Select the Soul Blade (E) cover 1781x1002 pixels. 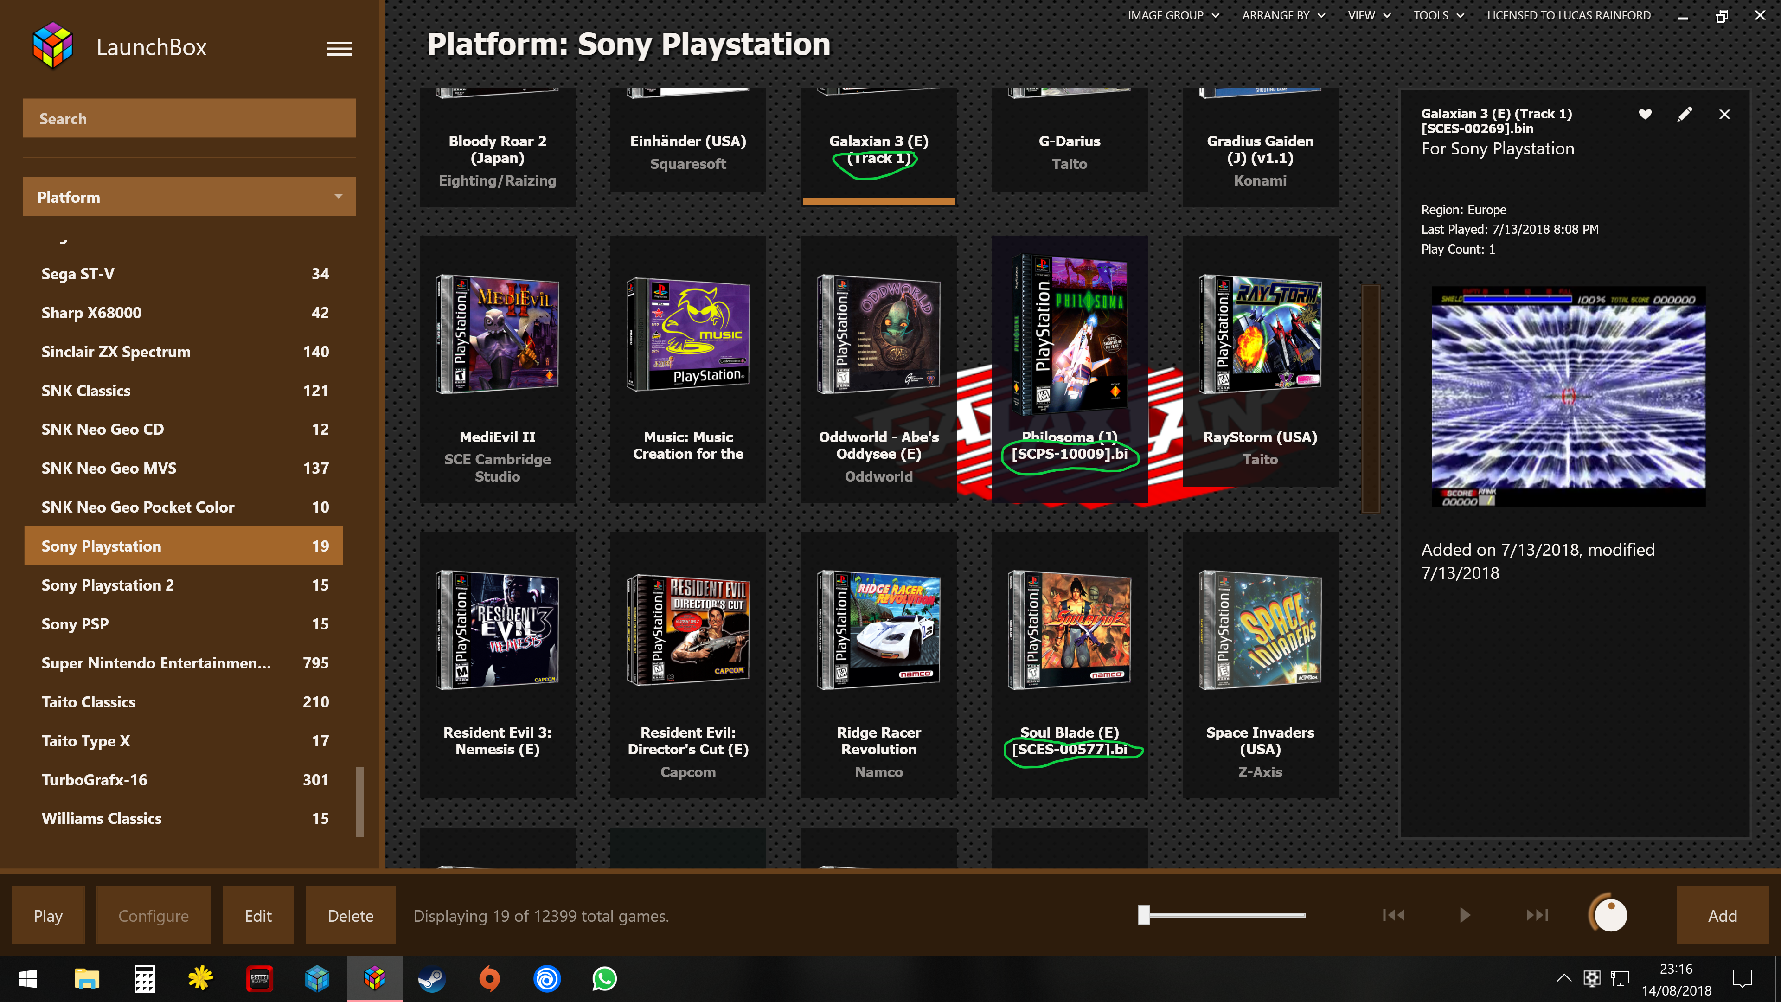click(x=1070, y=630)
